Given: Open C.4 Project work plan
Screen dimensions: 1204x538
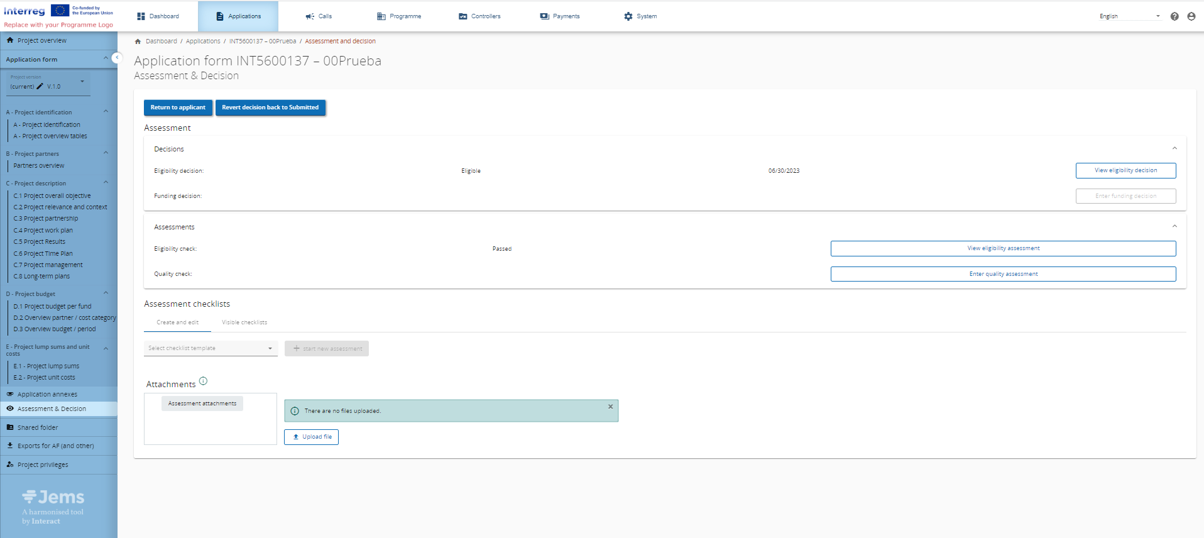Looking at the screenshot, I should coord(43,230).
